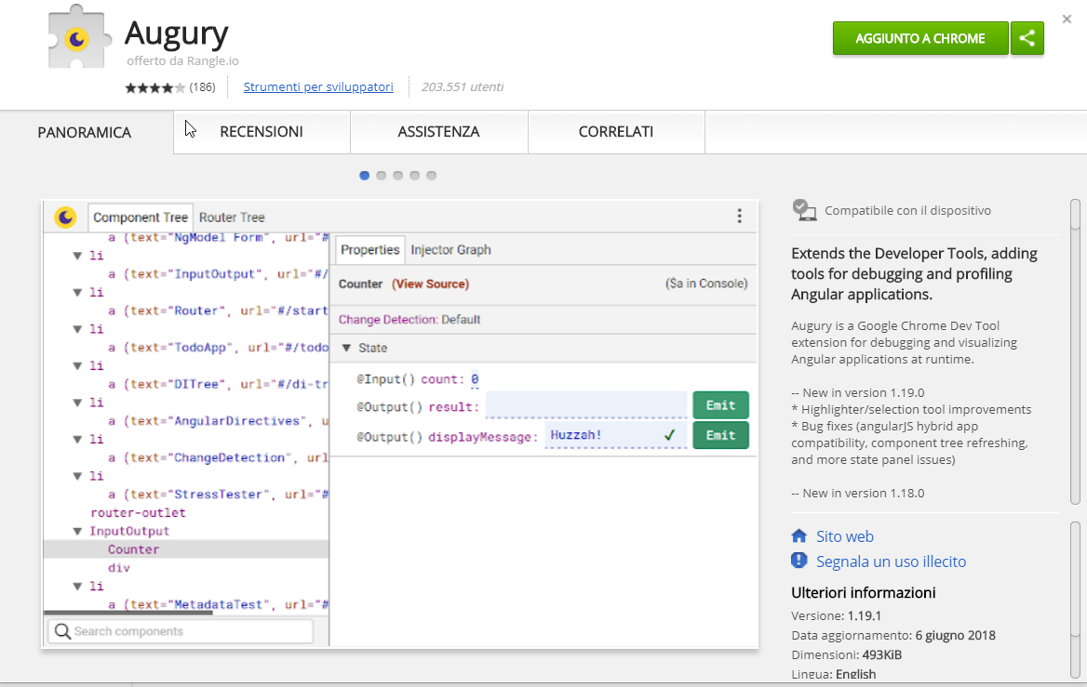Click the green checkmark in the displayMessage field
Viewport: 1087px width, 687px height.
tap(670, 435)
